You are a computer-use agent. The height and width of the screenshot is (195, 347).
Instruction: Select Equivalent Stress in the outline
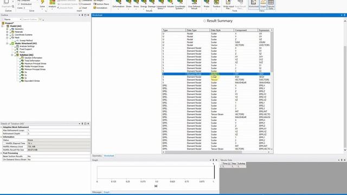(x=32, y=81)
